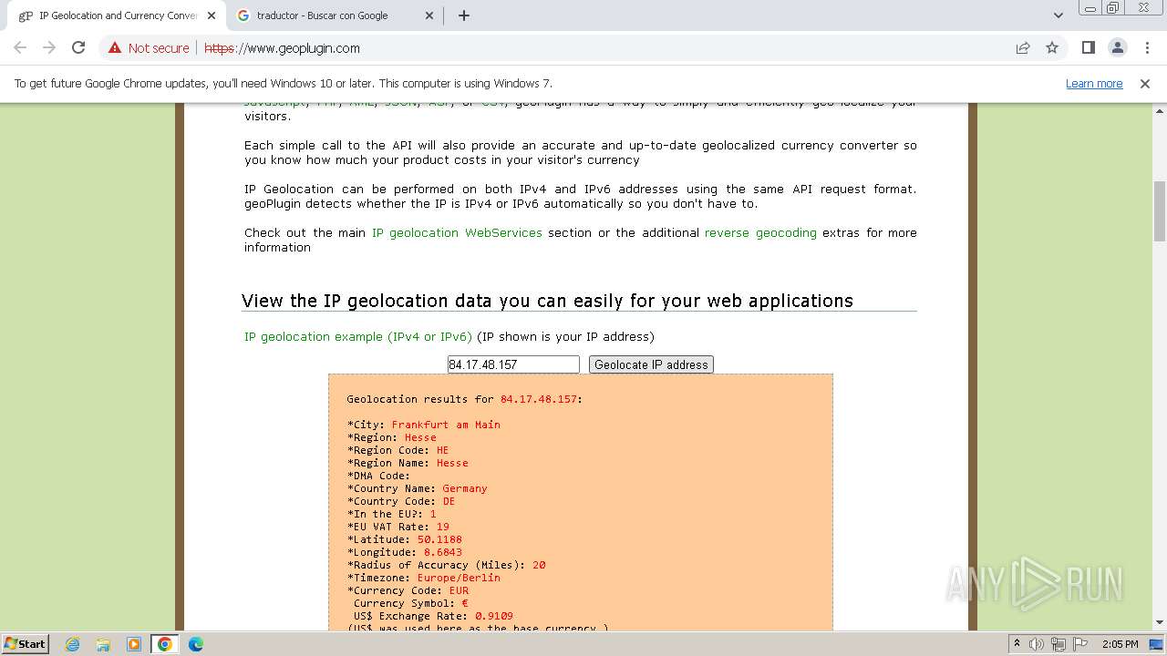Open Windows Start menu
This screenshot has height=656, width=1167.
tap(26, 643)
